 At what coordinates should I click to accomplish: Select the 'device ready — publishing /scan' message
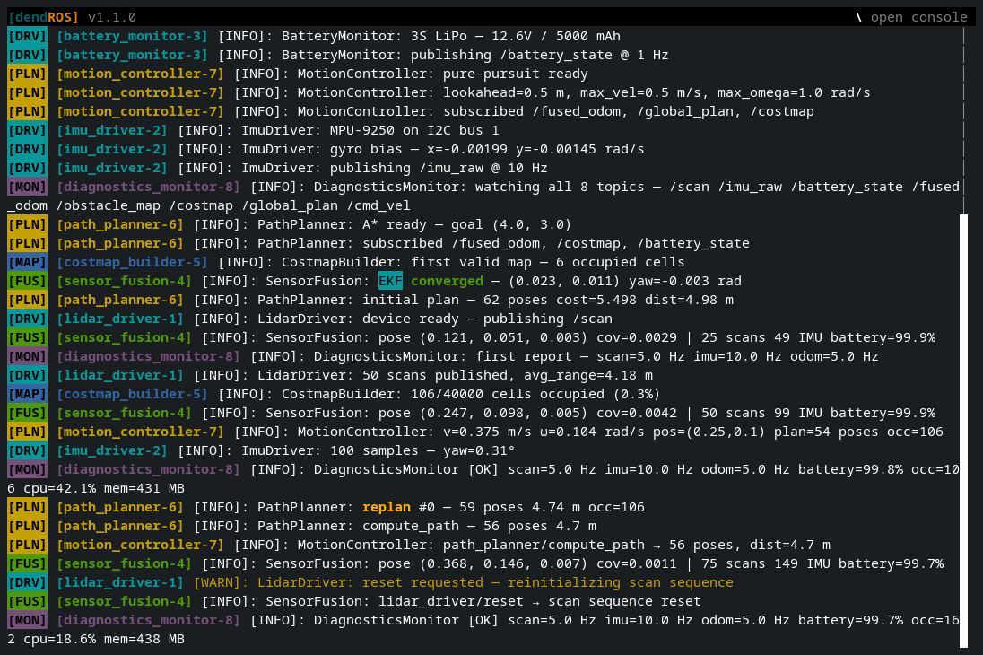[487, 319]
